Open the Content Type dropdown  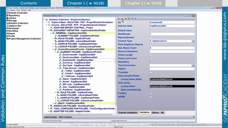click(x=193, y=41)
